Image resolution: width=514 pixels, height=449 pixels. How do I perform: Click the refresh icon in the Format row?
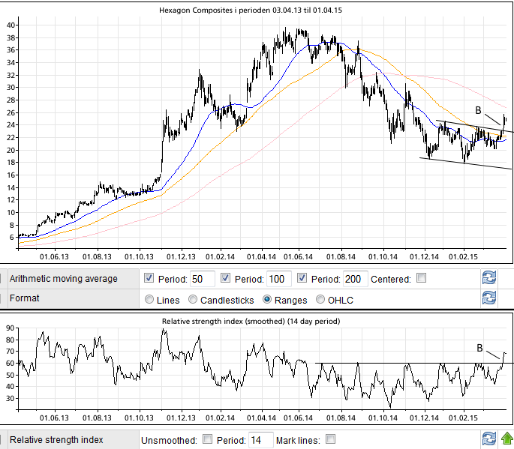pyautogui.click(x=488, y=298)
